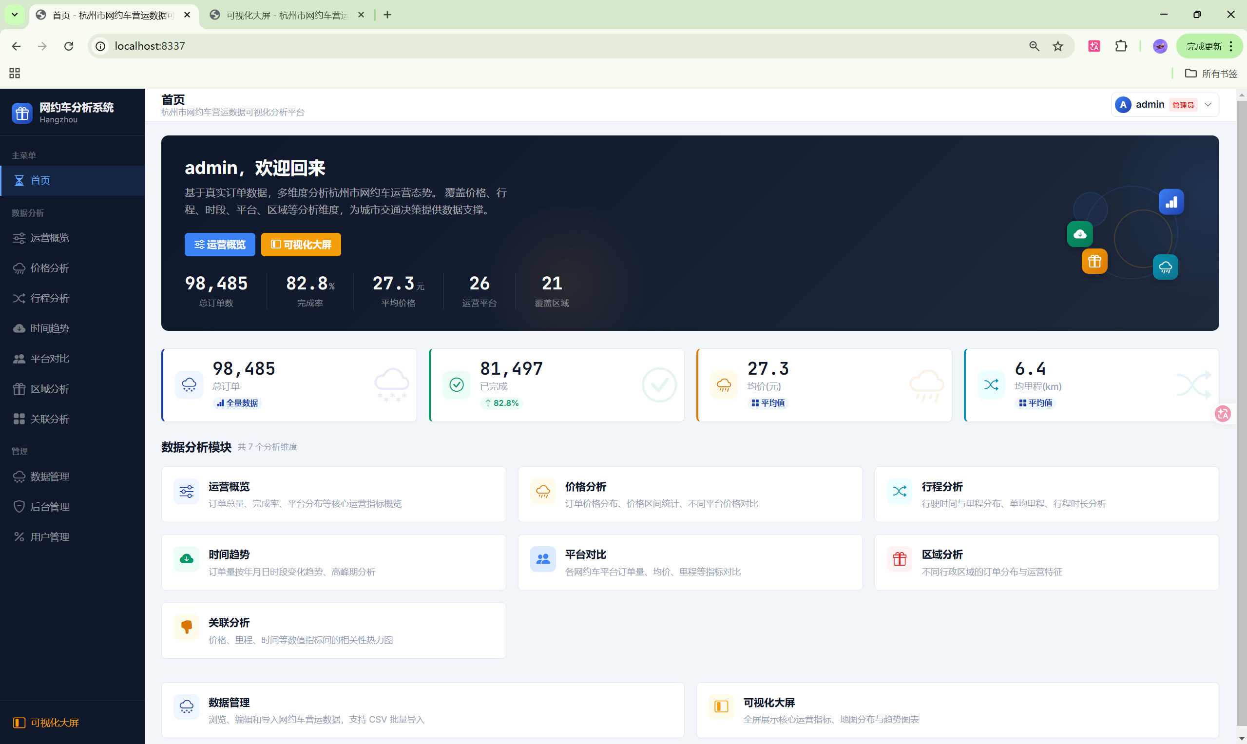Open the Chrome three-dot menu

coord(1230,46)
